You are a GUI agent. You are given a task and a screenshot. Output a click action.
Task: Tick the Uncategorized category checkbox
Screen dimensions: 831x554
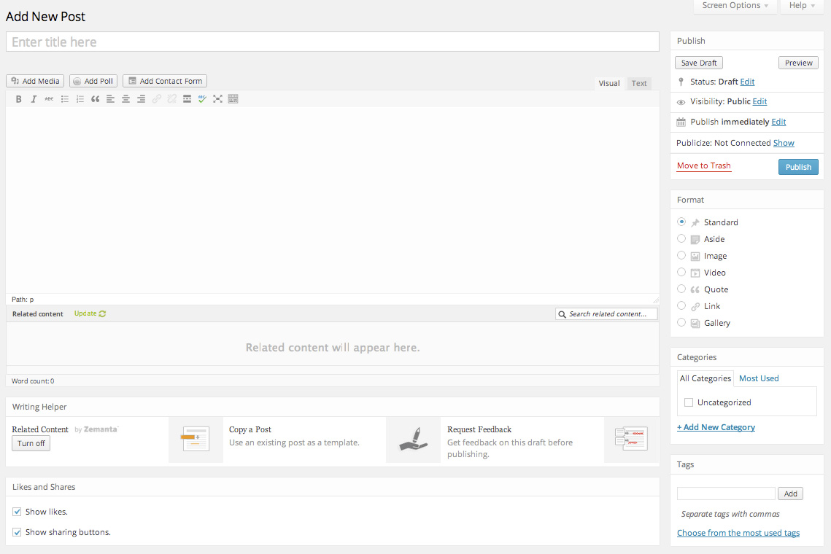[689, 402]
